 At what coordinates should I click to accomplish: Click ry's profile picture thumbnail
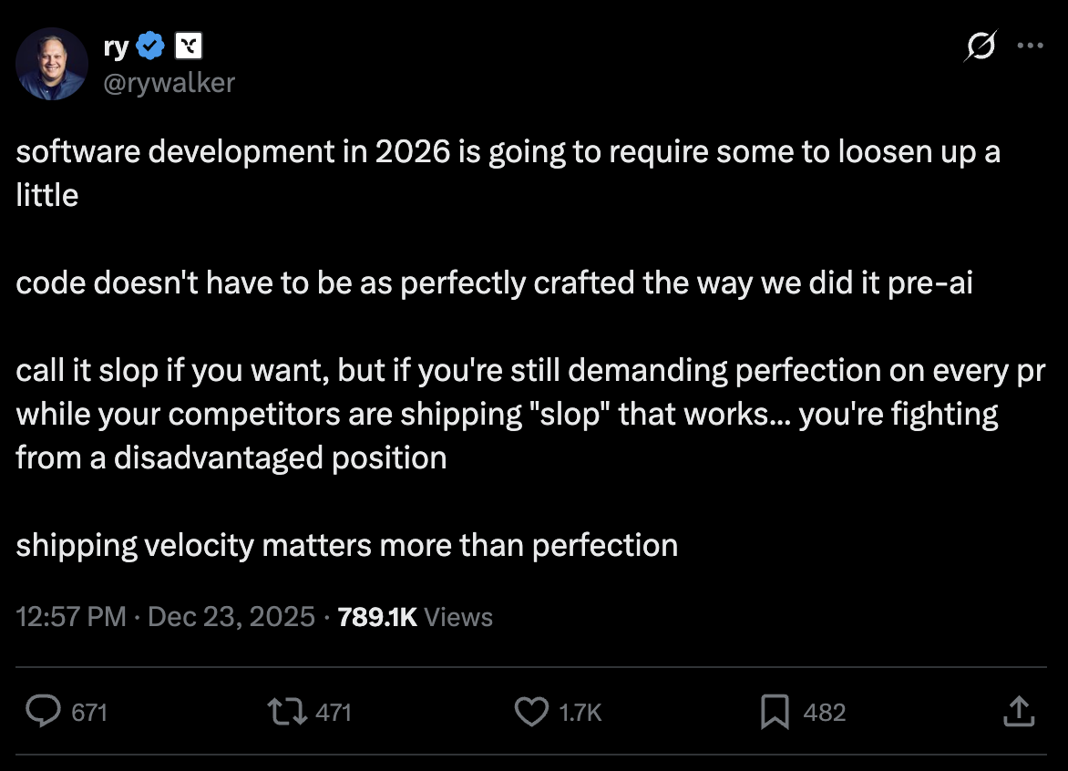point(50,64)
